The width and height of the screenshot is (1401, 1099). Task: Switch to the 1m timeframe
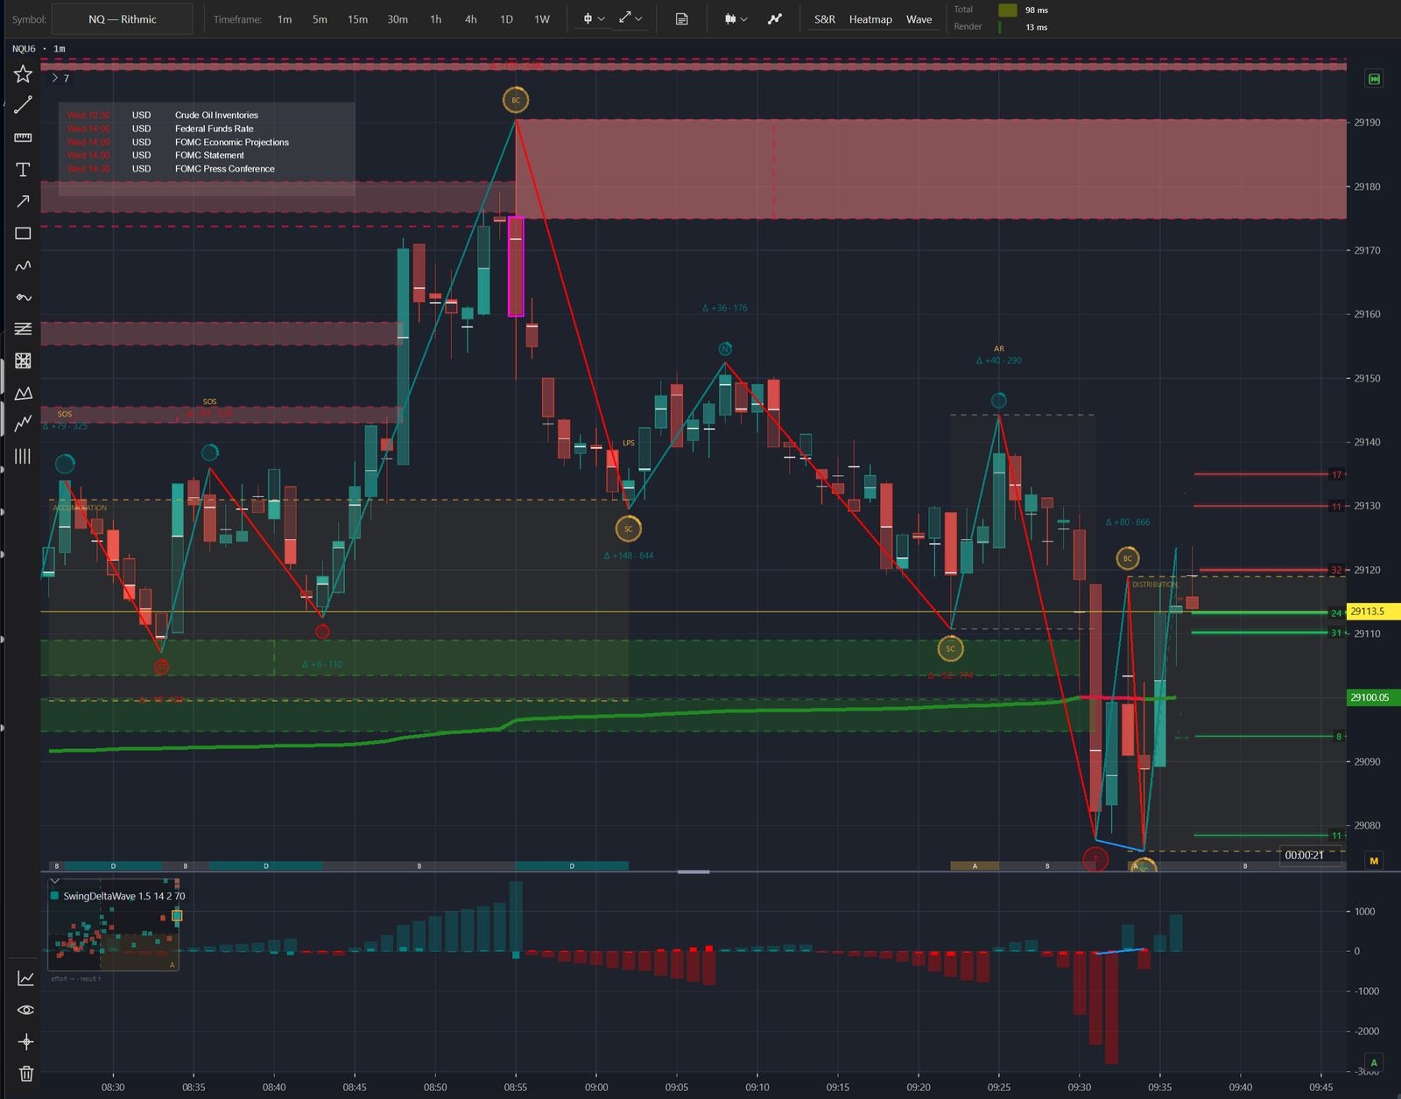[x=285, y=19]
